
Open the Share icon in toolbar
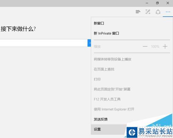158,12
